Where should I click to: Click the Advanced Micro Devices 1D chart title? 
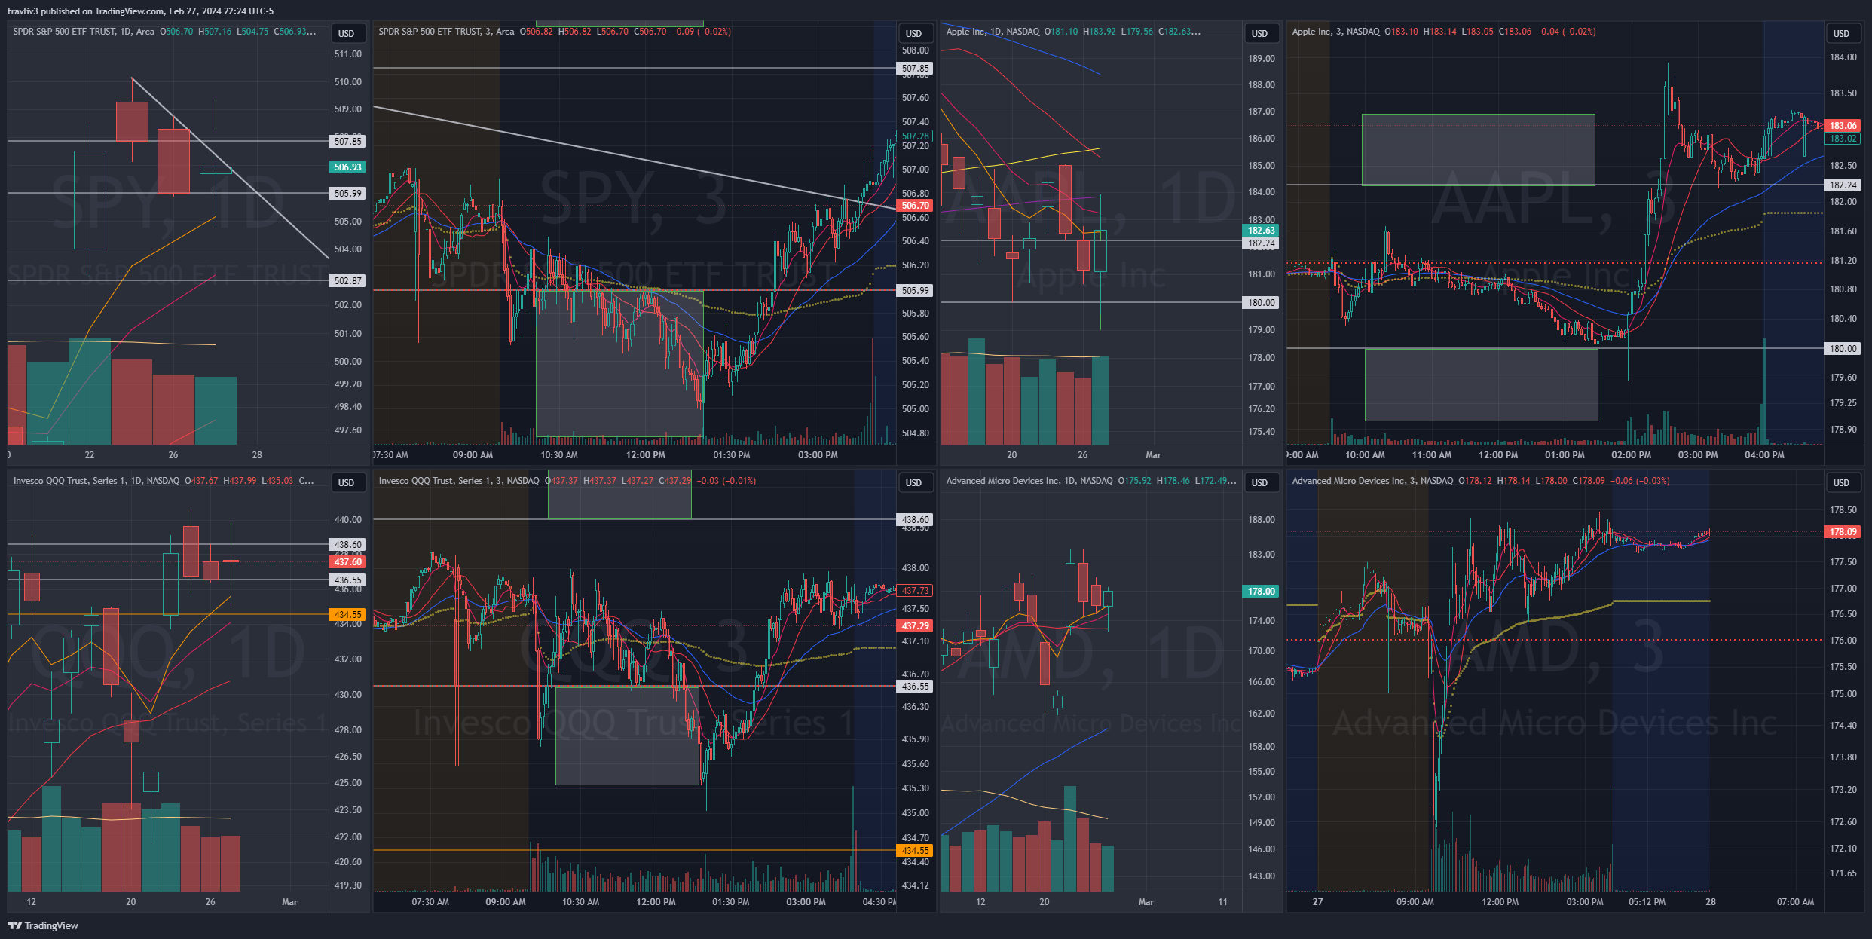[x=1029, y=481]
